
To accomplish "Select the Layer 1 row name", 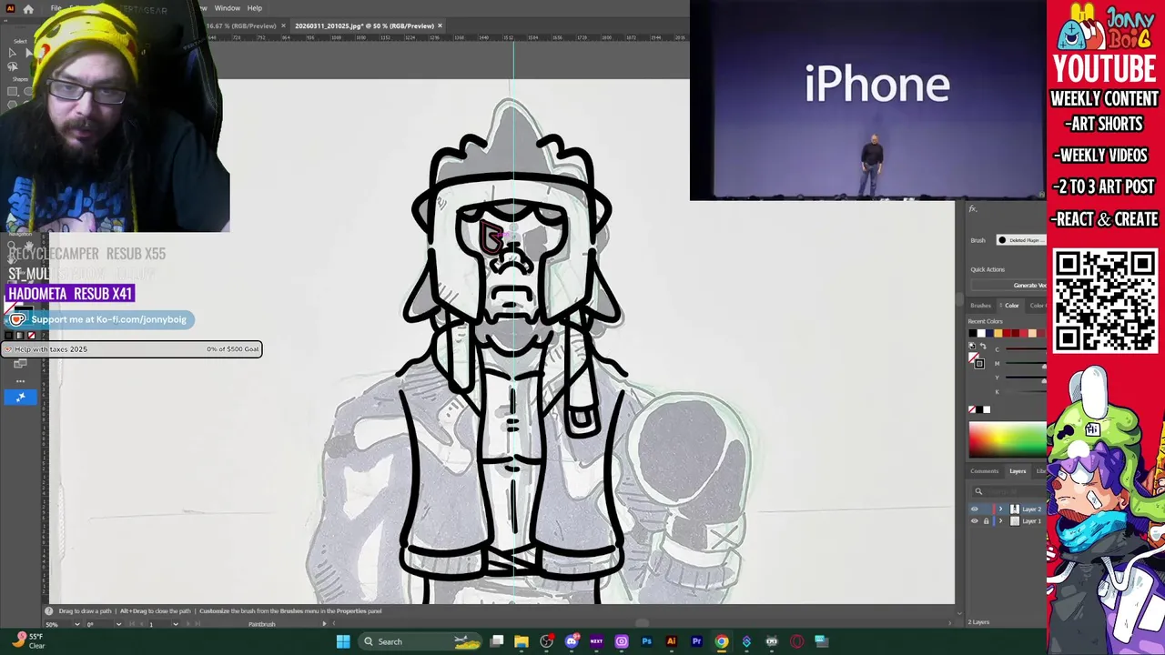I will 1031,521.
